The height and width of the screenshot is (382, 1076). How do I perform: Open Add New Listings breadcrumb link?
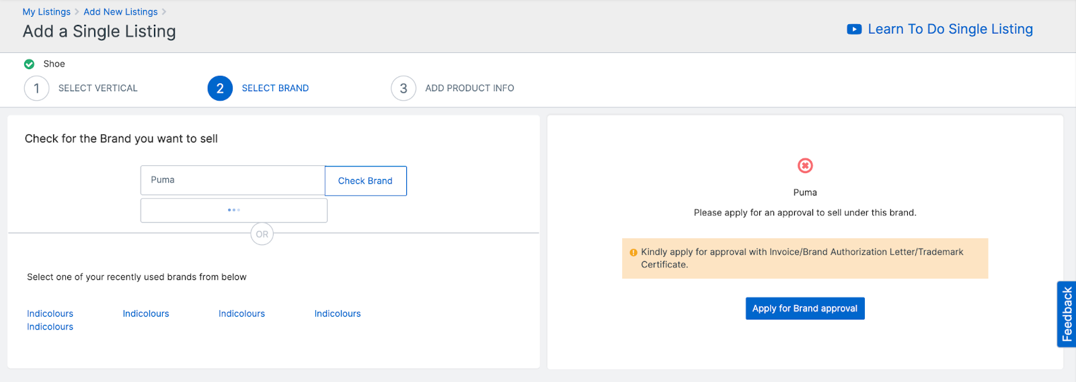[120, 12]
